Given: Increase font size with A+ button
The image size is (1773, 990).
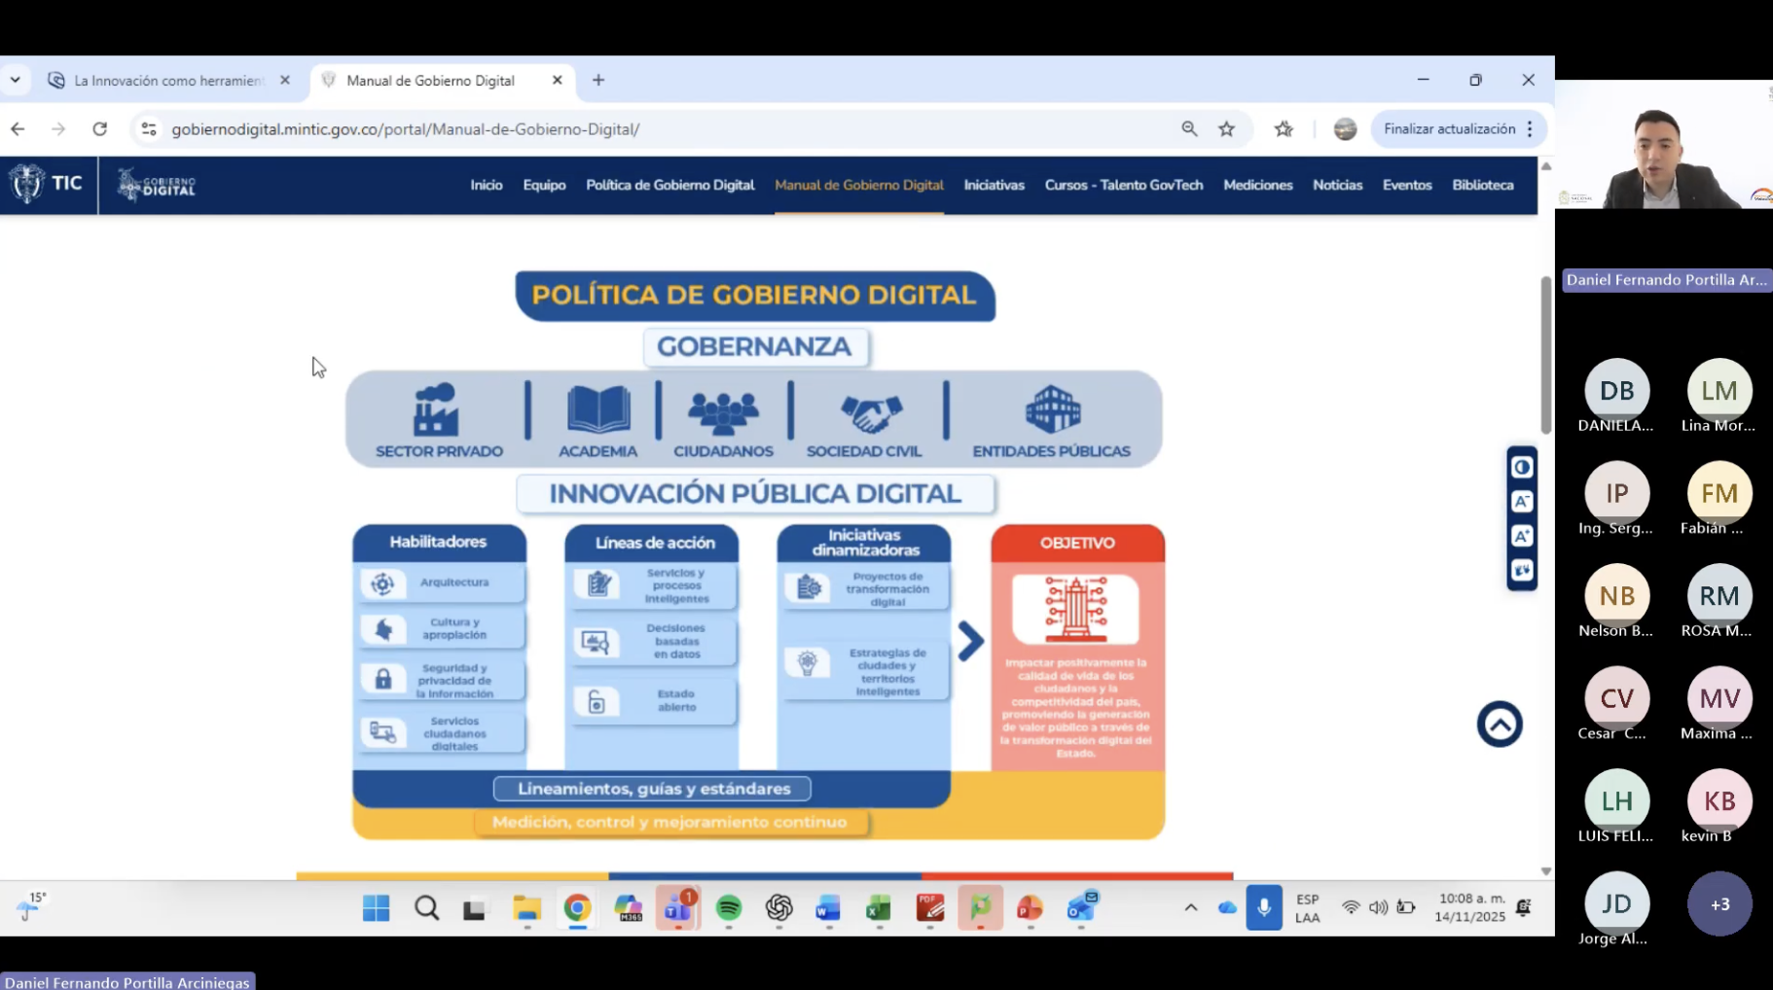Looking at the screenshot, I should pyautogui.click(x=1522, y=536).
